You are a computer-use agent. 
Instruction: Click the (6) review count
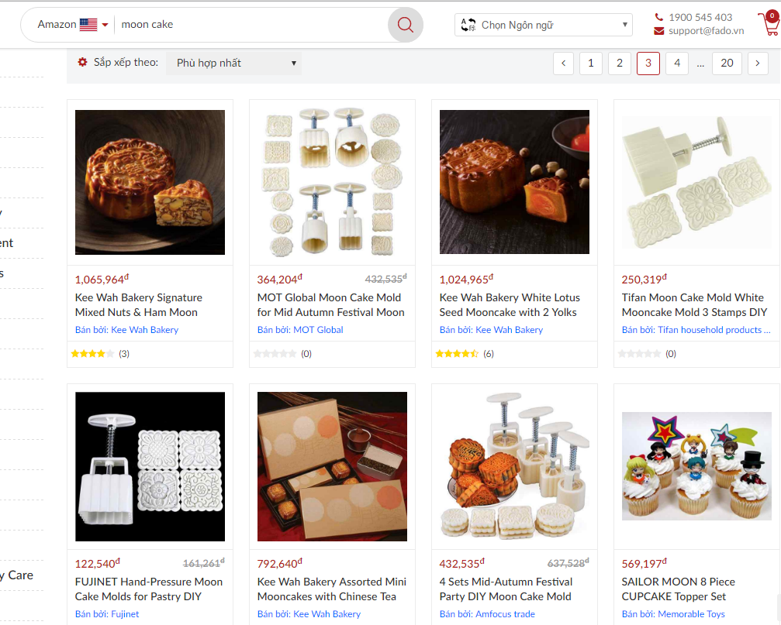pos(489,354)
